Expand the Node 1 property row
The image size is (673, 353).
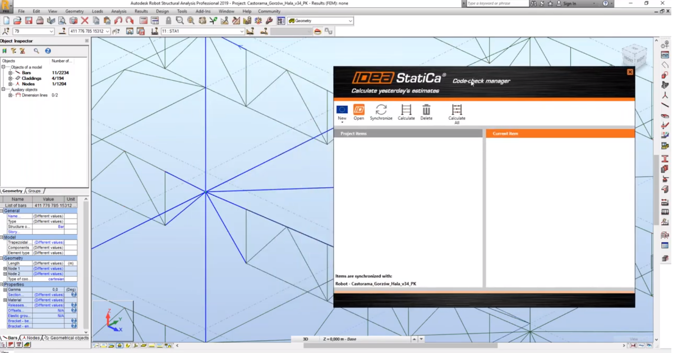pyautogui.click(x=5, y=269)
